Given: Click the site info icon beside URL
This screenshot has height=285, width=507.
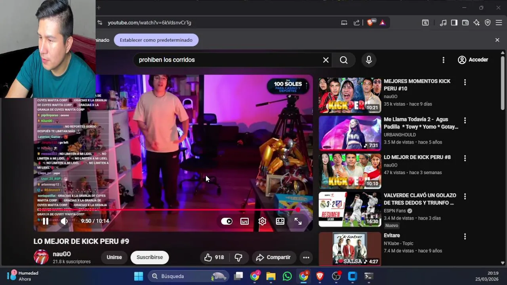Looking at the screenshot, I should [x=99, y=23].
